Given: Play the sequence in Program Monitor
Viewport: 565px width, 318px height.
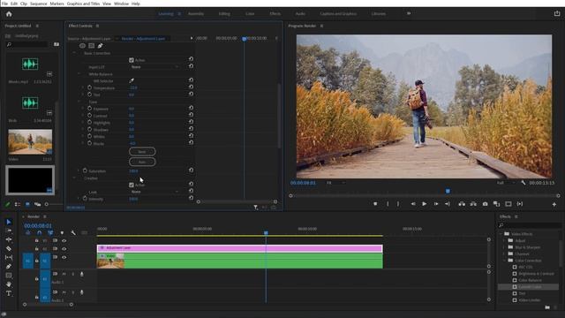Looking at the screenshot, I should [x=425, y=204].
